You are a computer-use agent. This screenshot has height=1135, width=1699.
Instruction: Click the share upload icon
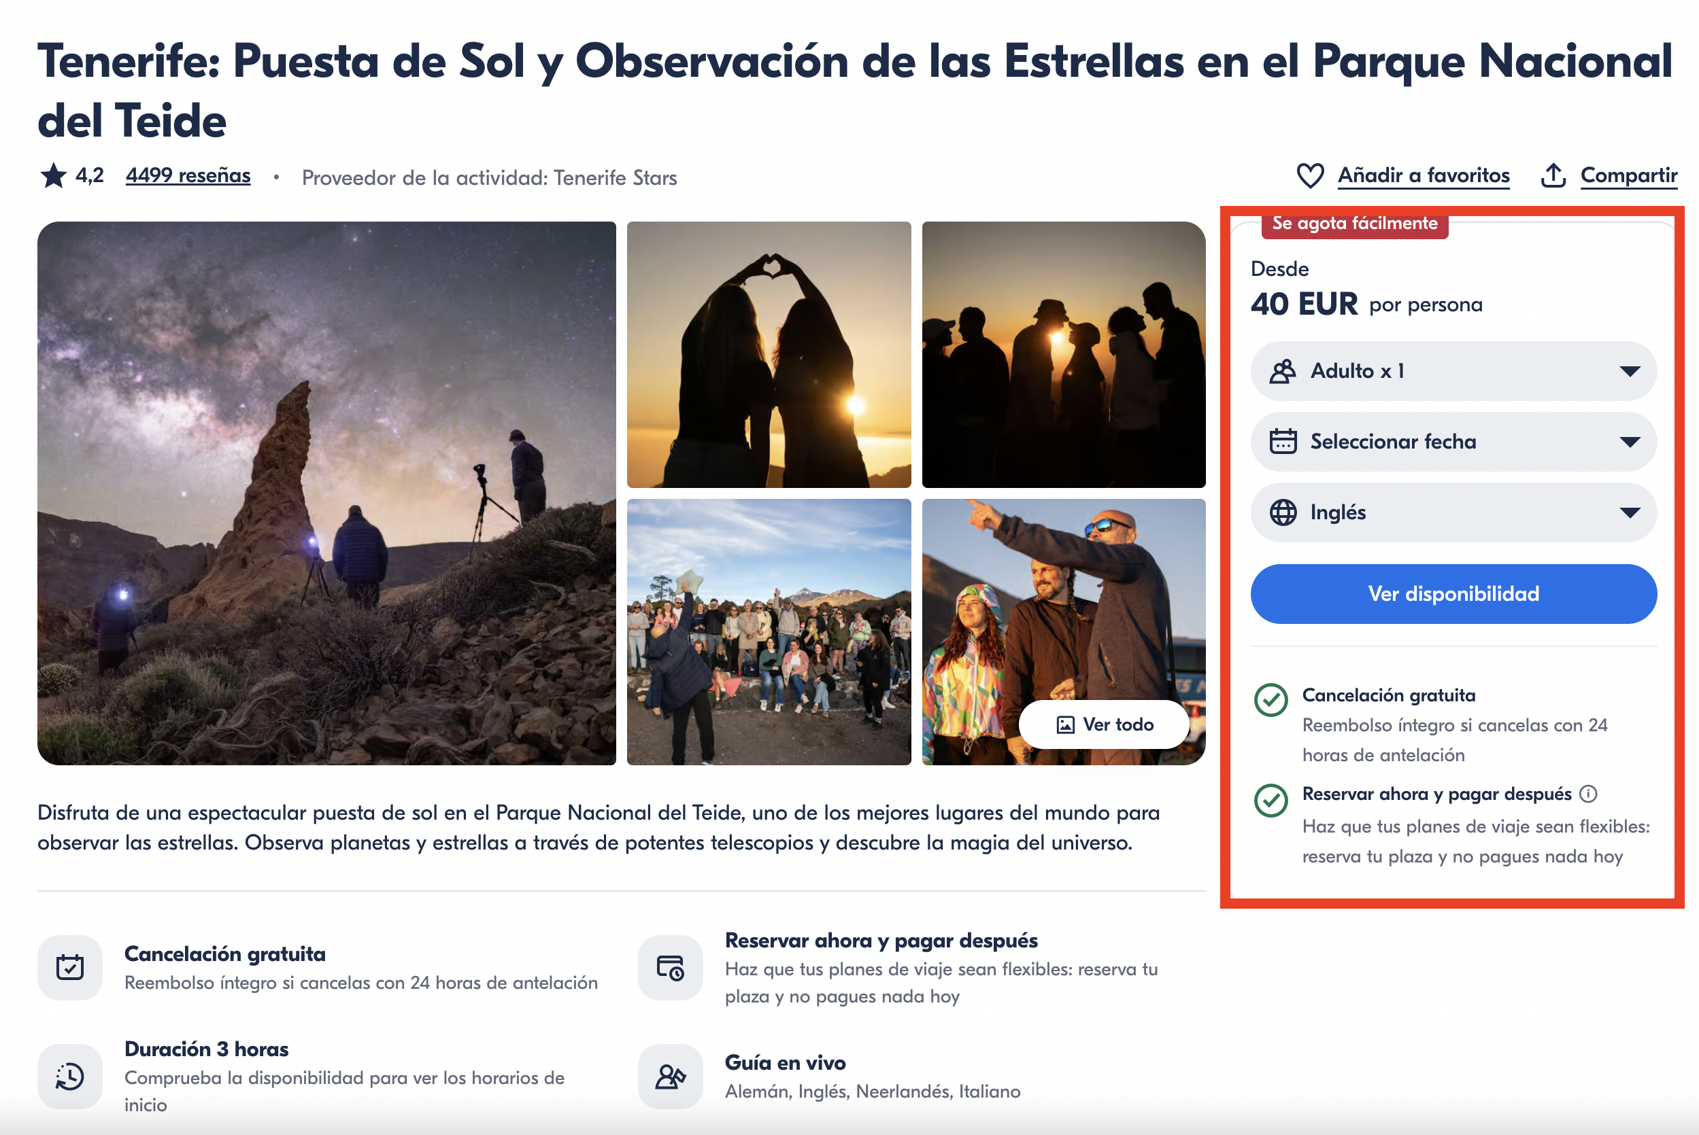[x=1553, y=176]
